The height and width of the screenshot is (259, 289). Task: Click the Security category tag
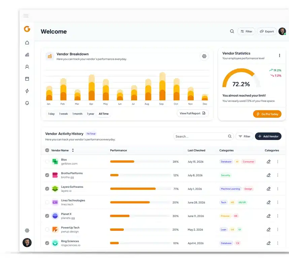pos(225,175)
